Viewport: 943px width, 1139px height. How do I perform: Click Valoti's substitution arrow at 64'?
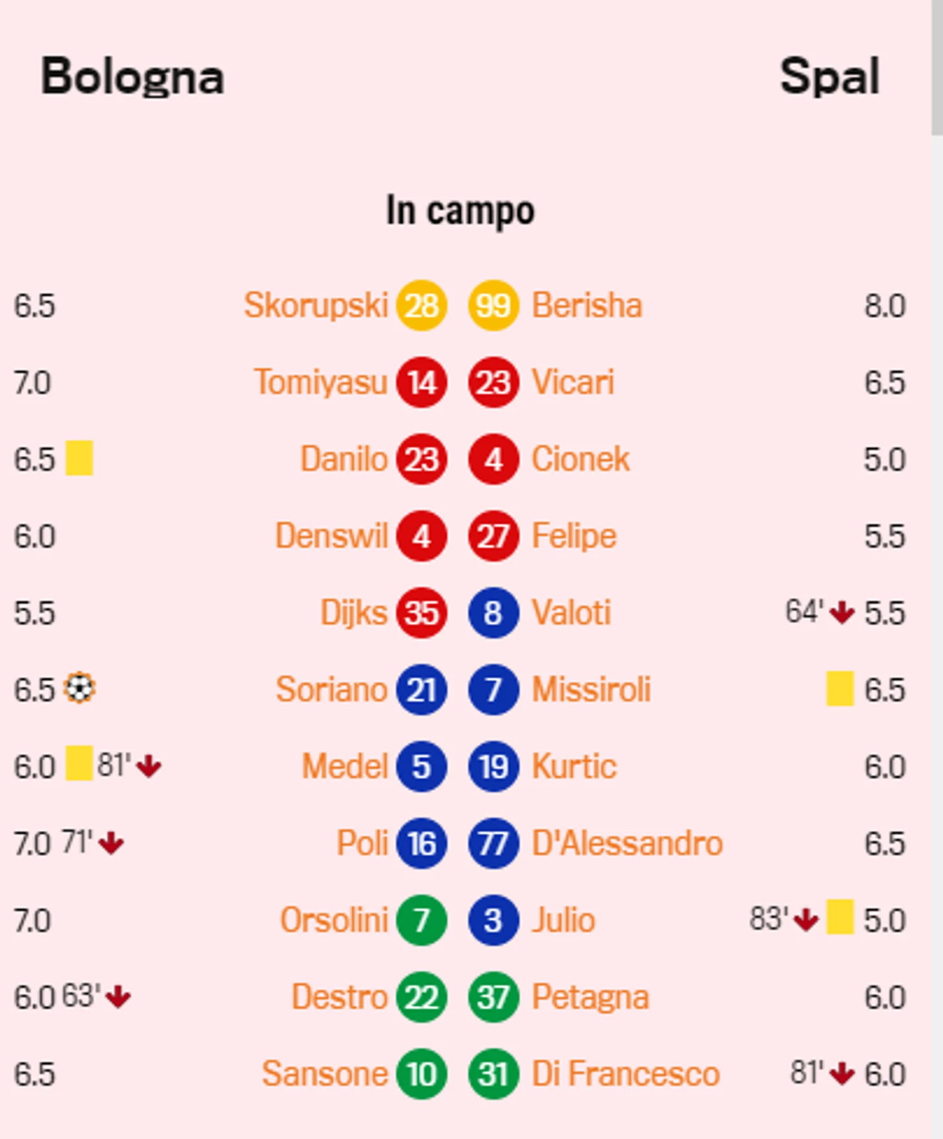842,612
